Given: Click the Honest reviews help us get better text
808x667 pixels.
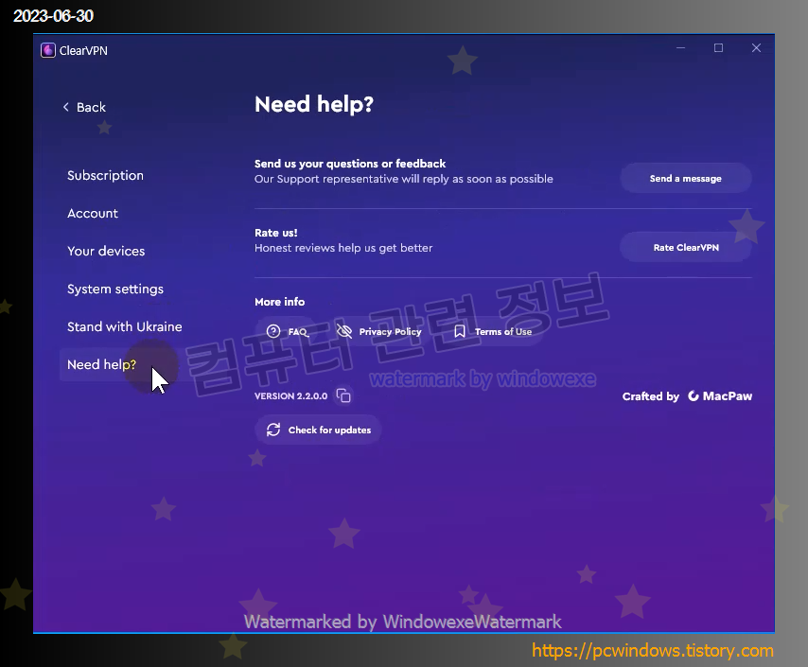Looking at the screenshot, I should click(343, 248).
